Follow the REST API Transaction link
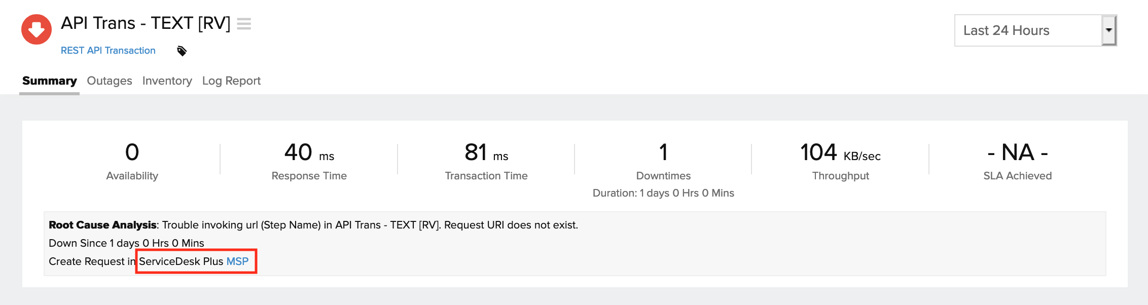Image resolution: width=1148 pixels, height=305 pixels. (x=108, y=51)
